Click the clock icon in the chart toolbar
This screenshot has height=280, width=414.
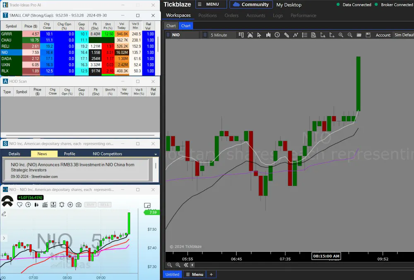[x=277, y=35]
